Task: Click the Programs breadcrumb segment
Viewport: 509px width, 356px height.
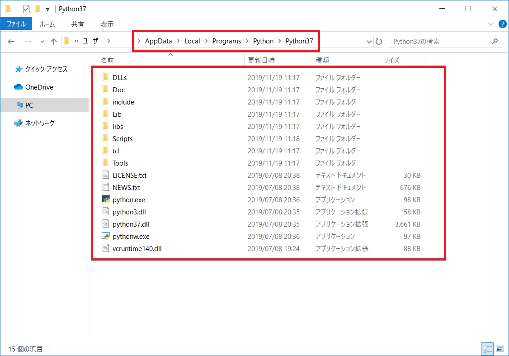Action: click(x=226, y=41)
